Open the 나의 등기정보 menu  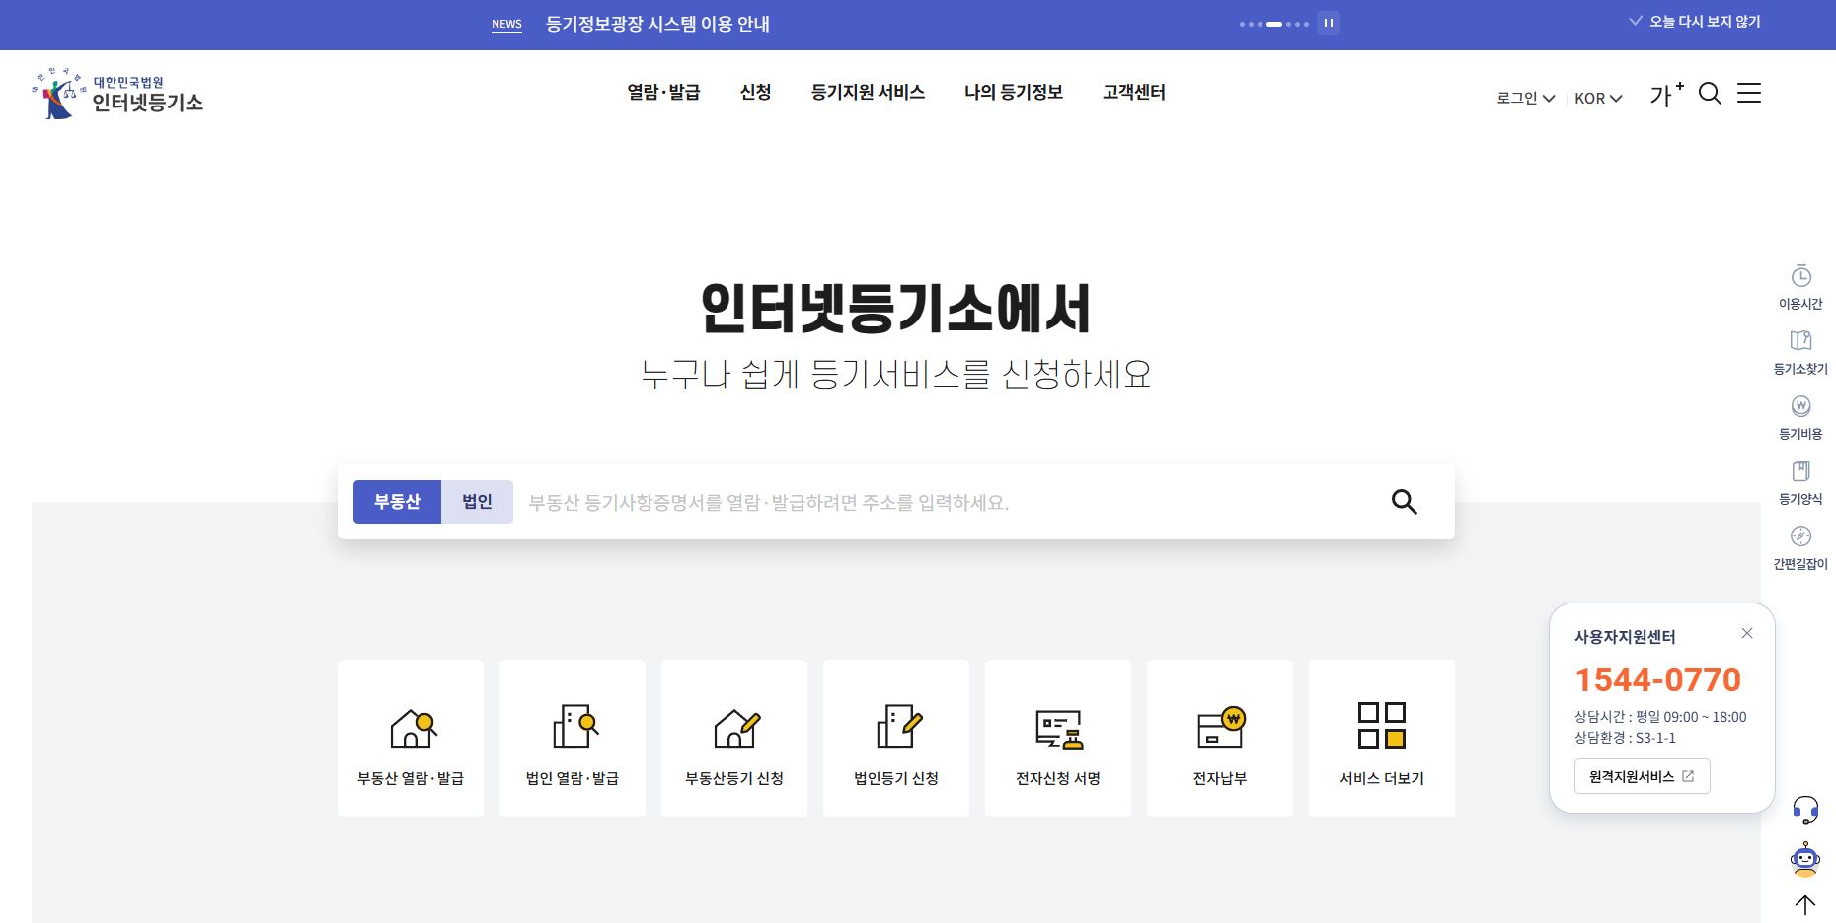point(1014,92)
